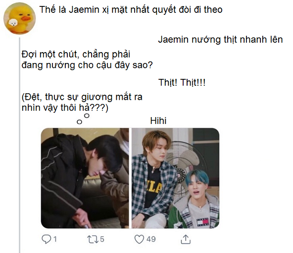The width and height of the screenshot is (293, 253).
Task: Click the parenthesized line starting "(Đệt, thực sự"
Action: pos(82,97)
